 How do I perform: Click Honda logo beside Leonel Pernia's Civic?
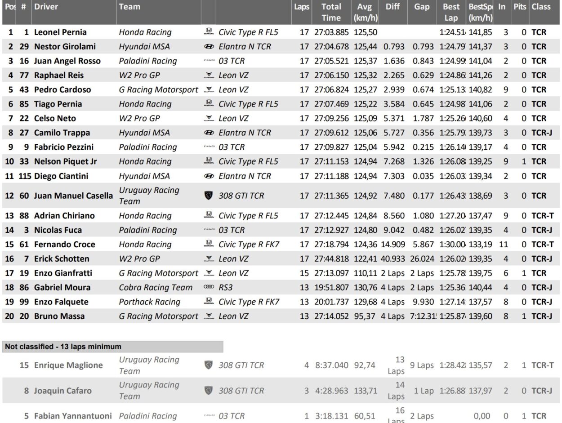tap(209, 32)
